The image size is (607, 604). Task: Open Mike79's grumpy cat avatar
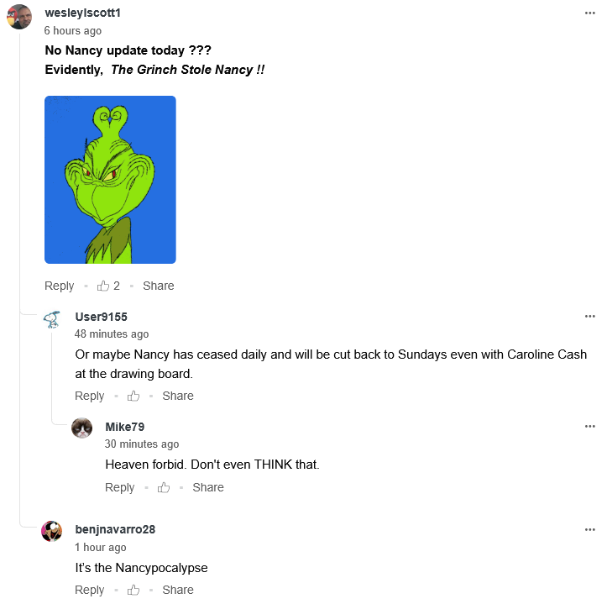82,428
